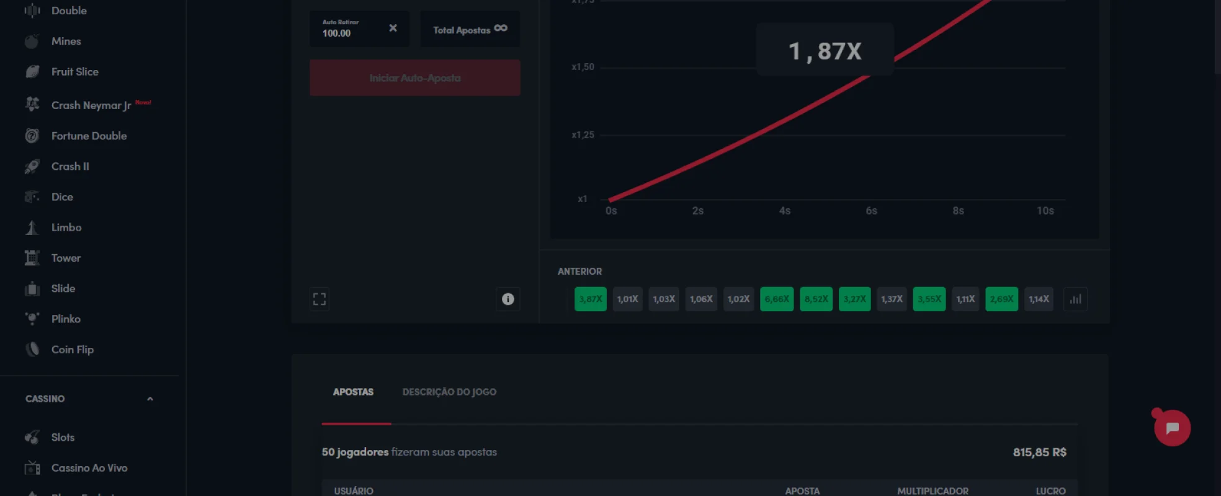
Task: Toggle fullscreen mode for the game
Action: click(320, 299)
